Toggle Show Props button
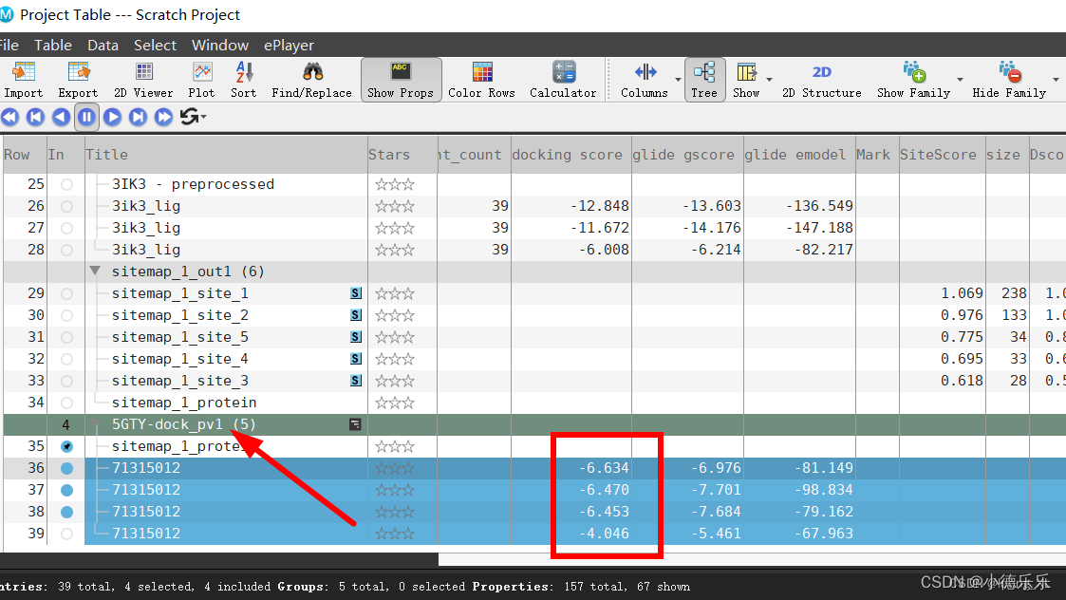 point(401,80)
